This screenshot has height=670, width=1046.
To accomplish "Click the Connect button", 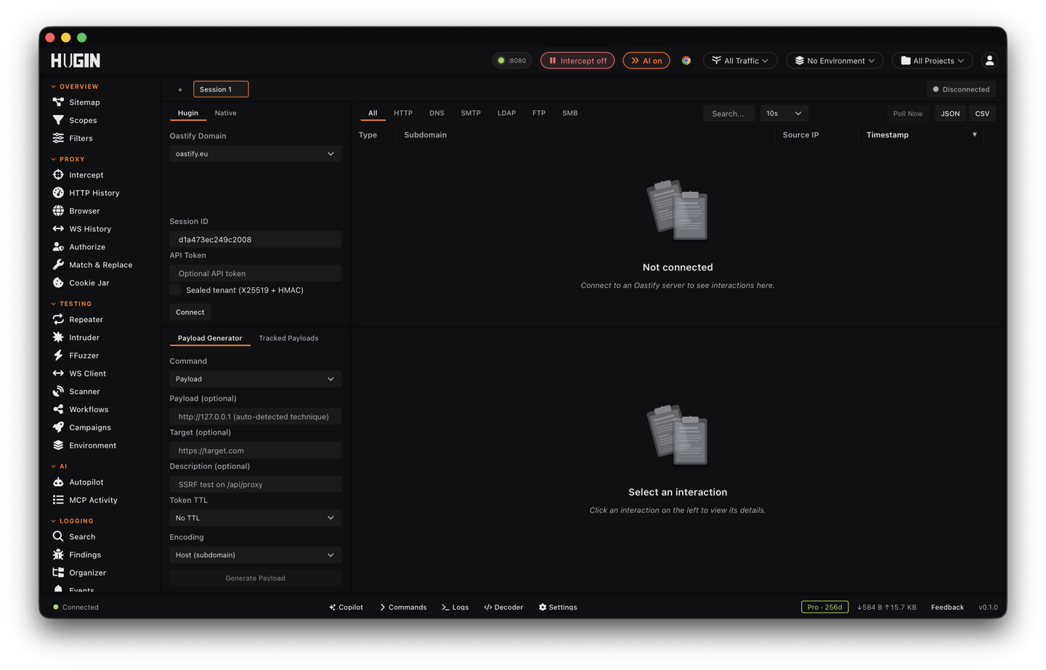I will point(190,312).
